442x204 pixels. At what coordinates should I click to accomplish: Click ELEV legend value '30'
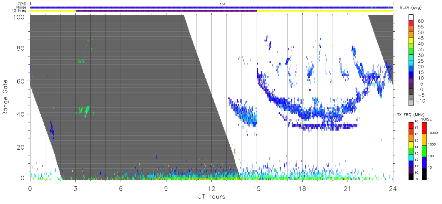click(x=420, y=55)
